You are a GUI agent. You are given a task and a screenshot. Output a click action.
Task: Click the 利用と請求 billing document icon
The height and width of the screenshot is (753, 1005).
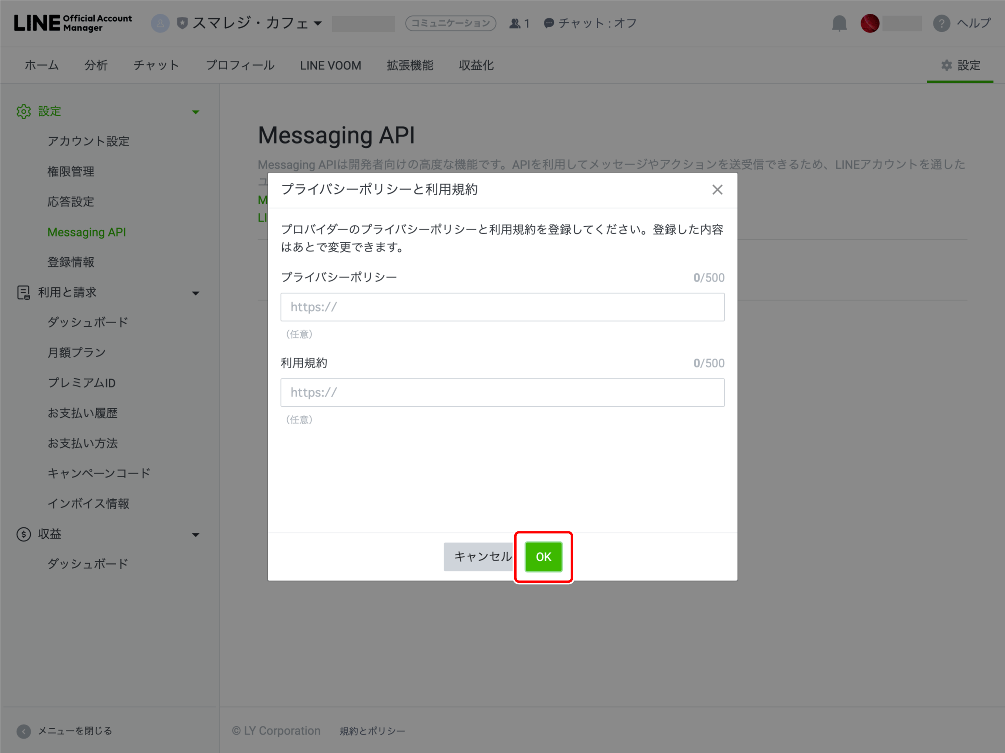pyautogui.click(x=24, y=292)
